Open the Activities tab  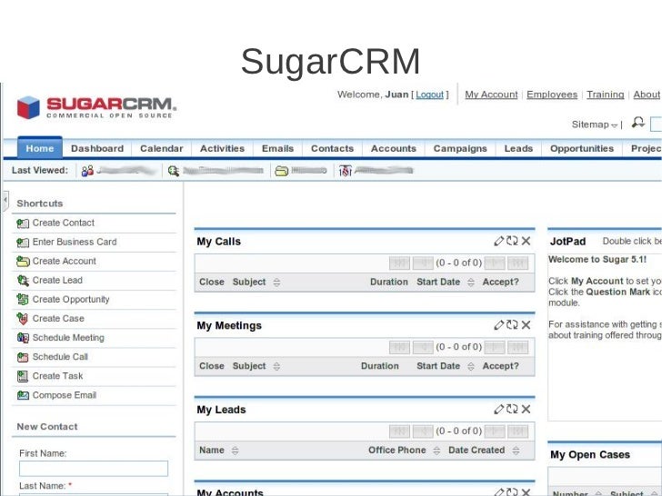[x=222, y=148]
